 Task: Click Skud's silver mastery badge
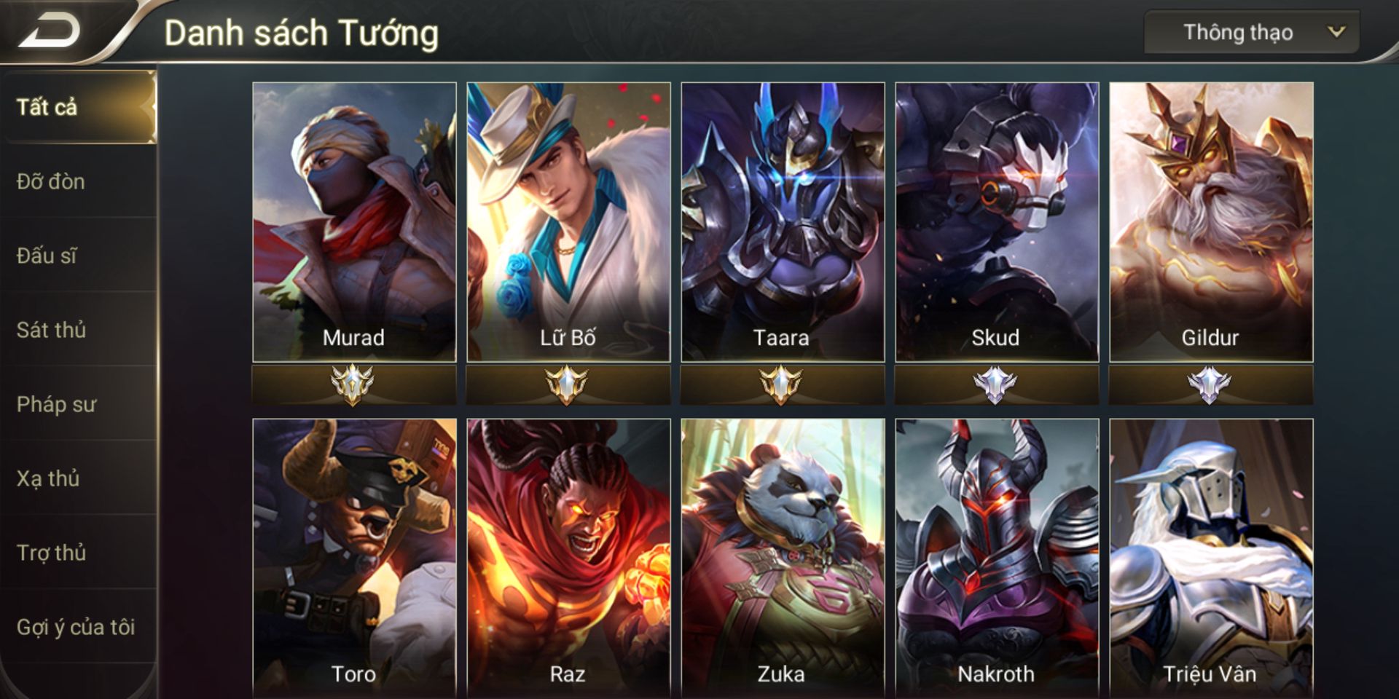click(995, 384)
